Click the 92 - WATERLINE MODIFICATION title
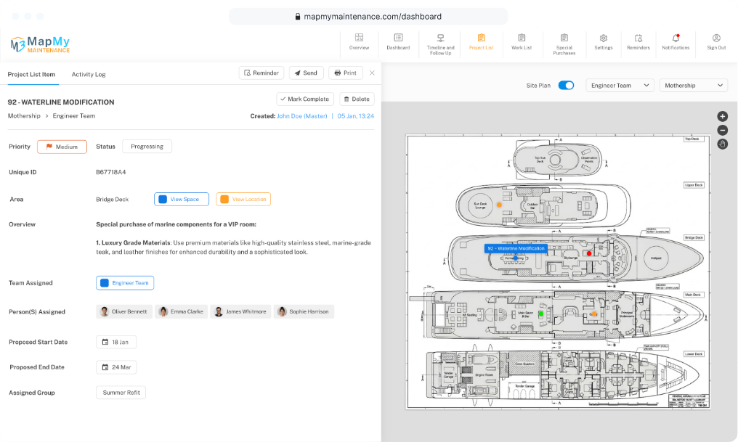738x442 pixels. point(61,102)
